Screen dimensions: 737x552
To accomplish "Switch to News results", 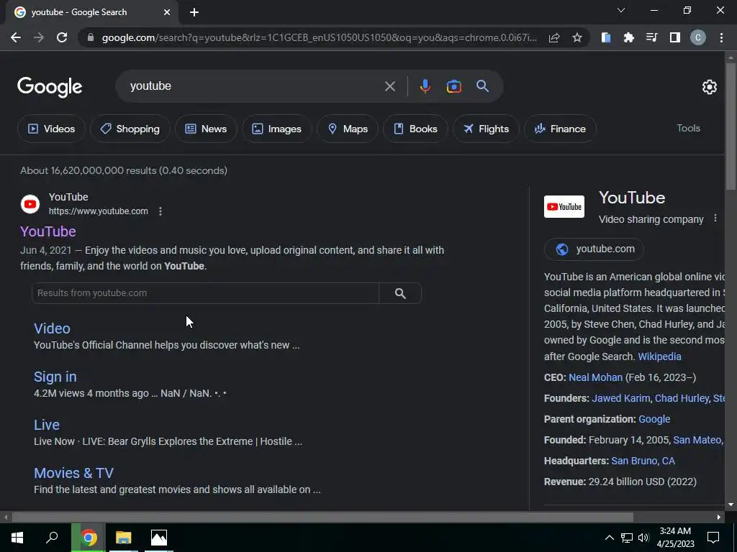I will tap(206, 129).
